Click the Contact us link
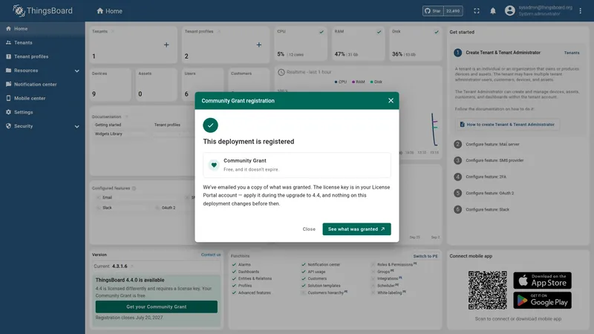This screenshot has width=594, height=334. [x=211, y=255]
